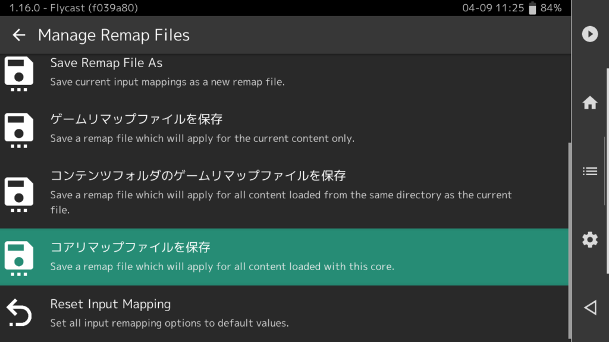Viewport: 609px width, 342px height.
Task: Tap the Resume play icon in sidebar
Action: pos(589,34)
